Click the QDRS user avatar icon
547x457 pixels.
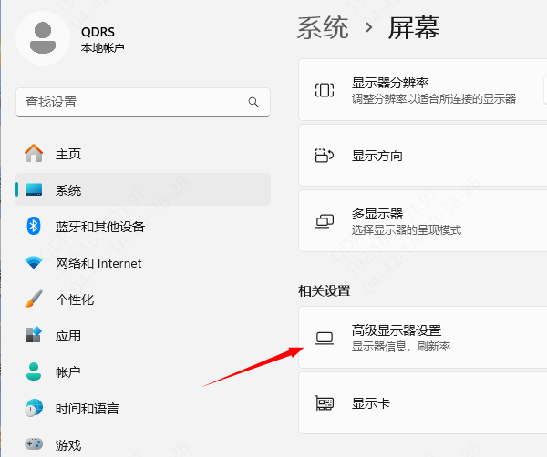pyautogui.click(x=43, y=38)
